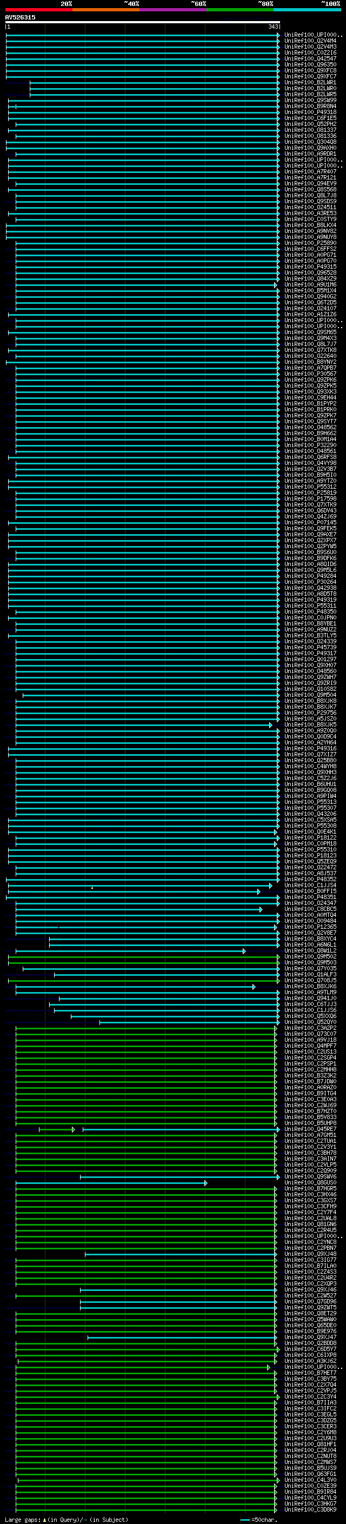Select hit UniRef100_Q94EV9
Screen dimensions: 346x1524
tap(310, 183)
